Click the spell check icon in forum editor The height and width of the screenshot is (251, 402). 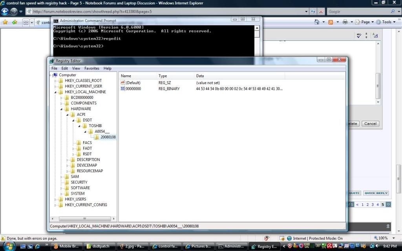pos(359,36)
